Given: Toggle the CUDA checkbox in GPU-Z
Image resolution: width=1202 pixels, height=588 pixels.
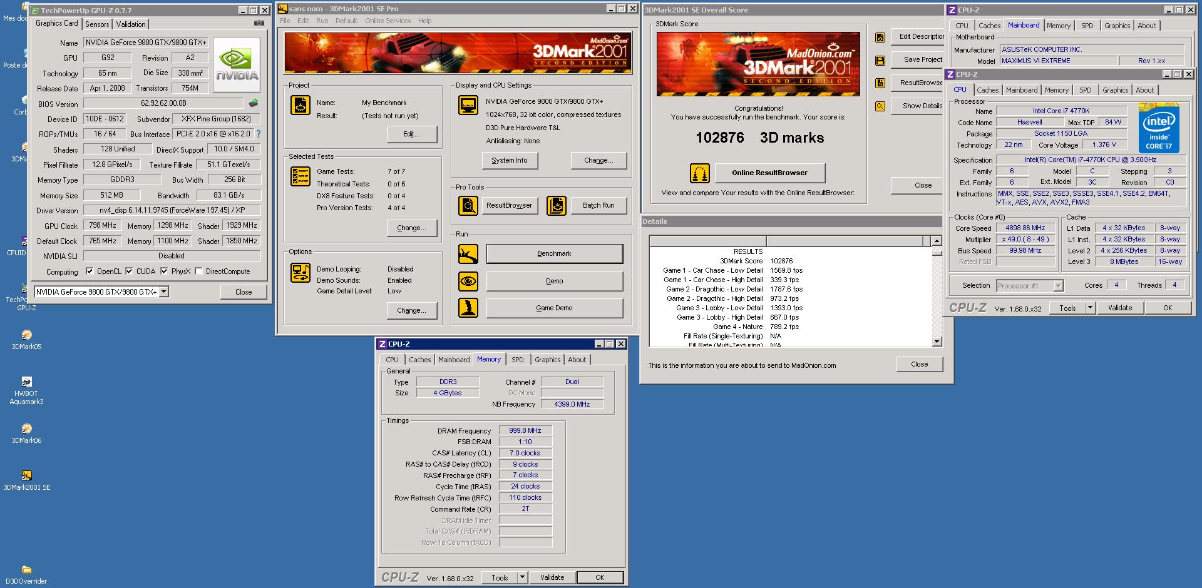Looking at the screenshot, I should point(129,271).
